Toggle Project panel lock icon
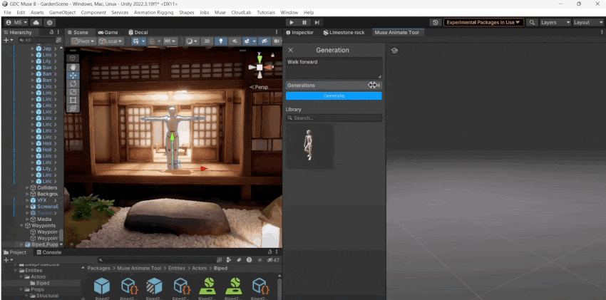This screenshot has height=300, width=606. point(269,252)
